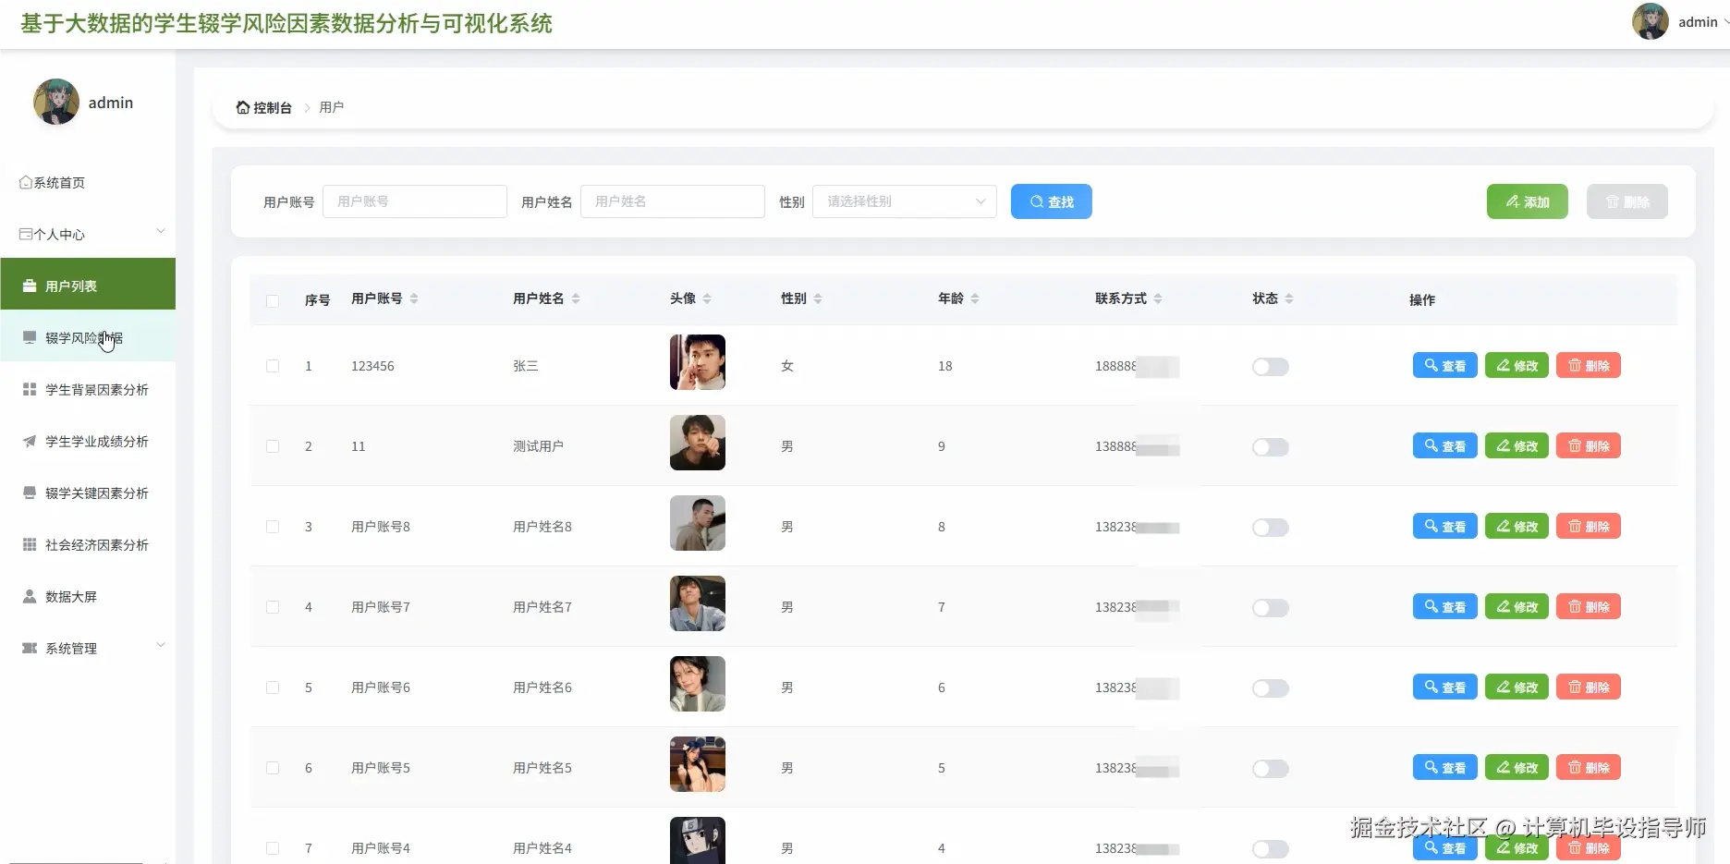The image size is (1730, 864).
Task: Toggle the status switch for 用户姓名8
Action: 1271,528
